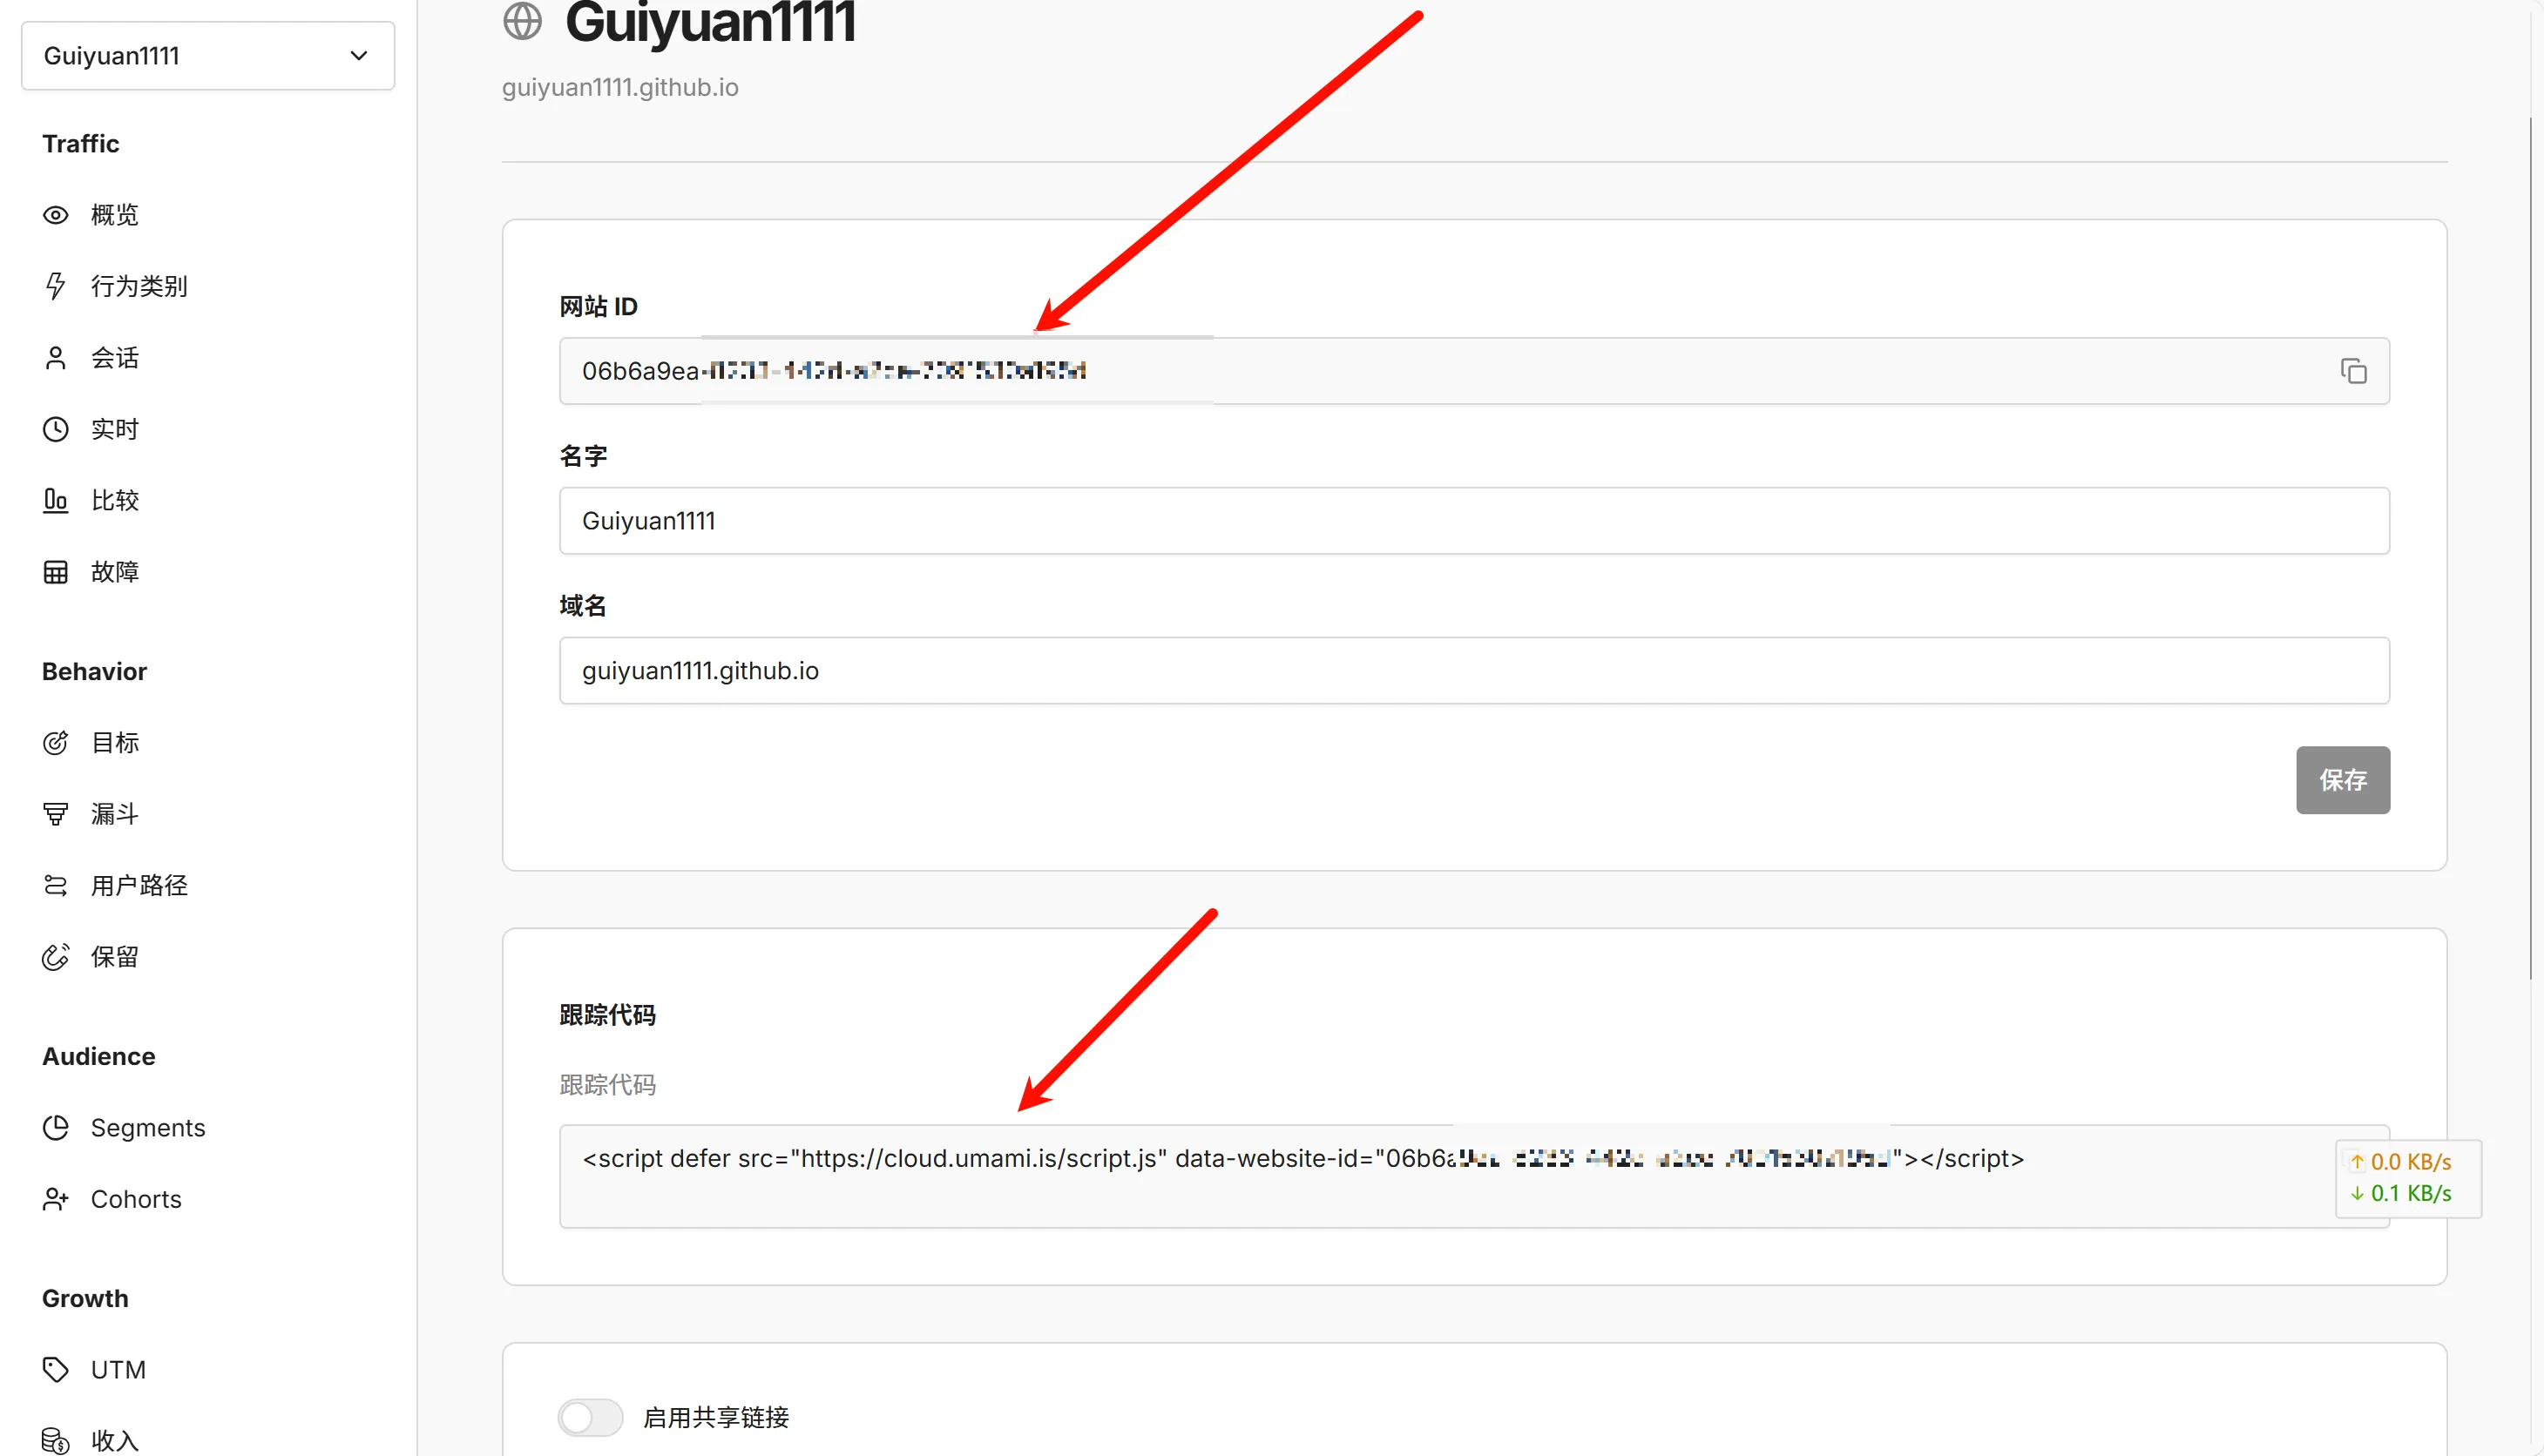
Task: Open the 概览 overview page
Action: click(115, 215)
